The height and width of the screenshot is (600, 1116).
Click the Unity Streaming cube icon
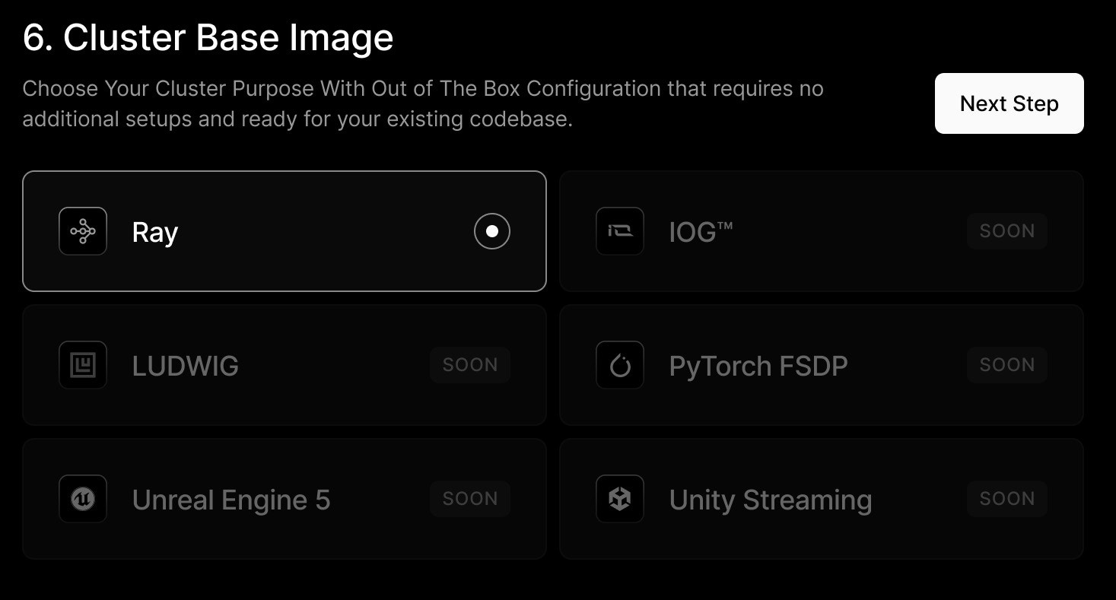click(620, 499)
